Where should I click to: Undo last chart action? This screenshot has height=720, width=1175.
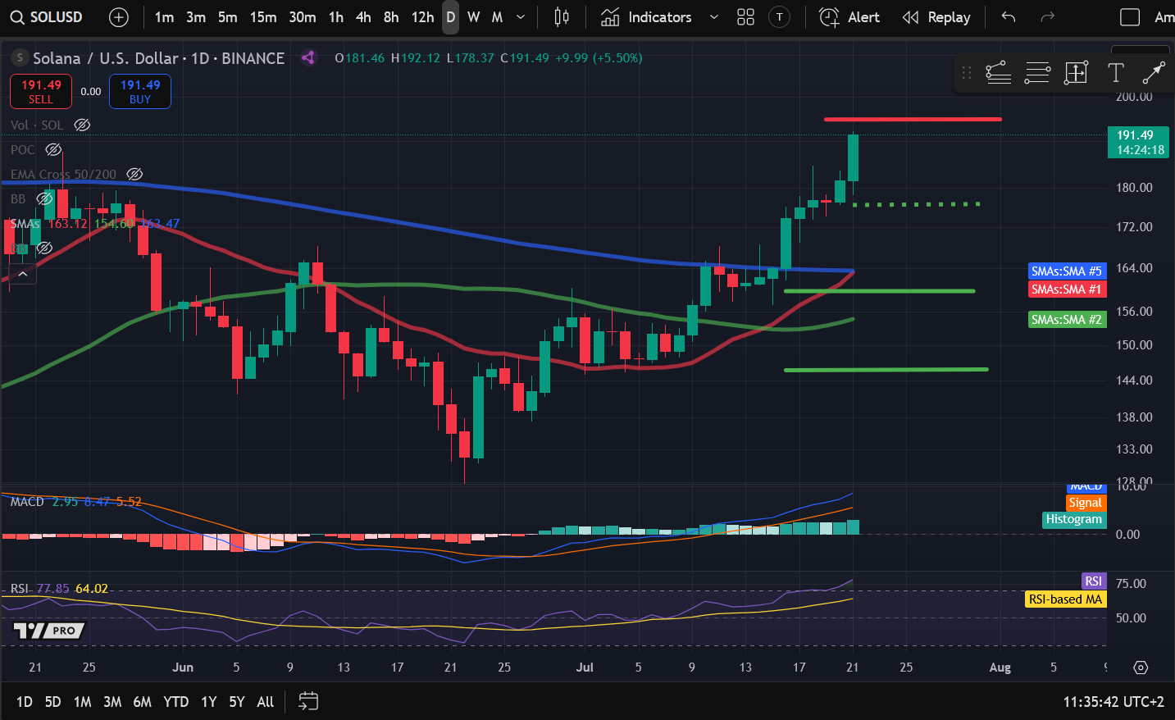click(x=1009, y=17)
